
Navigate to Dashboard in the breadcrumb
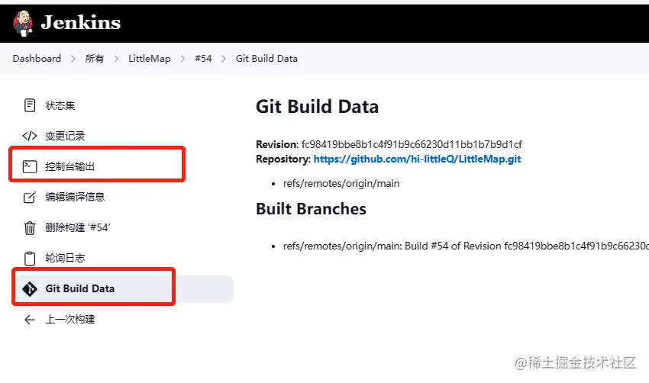click(37, 59)
